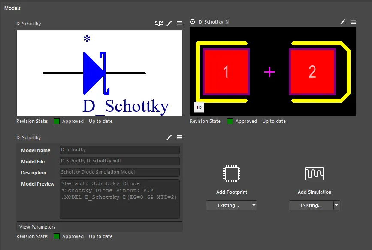Screen dimensions: 372x250
Task: Click Up to date beside the symbol revision state
Action: [100, 121]
